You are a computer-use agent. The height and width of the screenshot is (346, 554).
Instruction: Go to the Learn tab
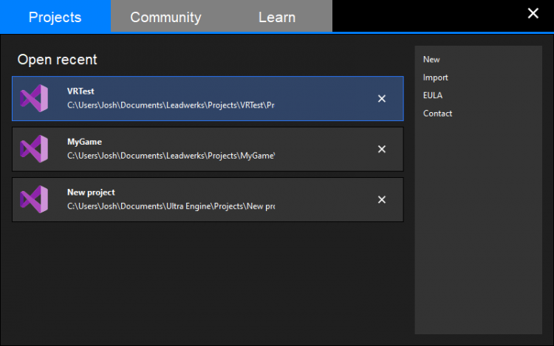tap(277, 17)
